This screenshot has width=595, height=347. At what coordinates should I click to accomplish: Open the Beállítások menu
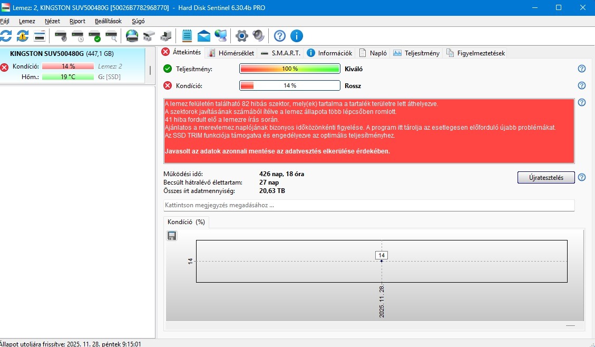108,21
